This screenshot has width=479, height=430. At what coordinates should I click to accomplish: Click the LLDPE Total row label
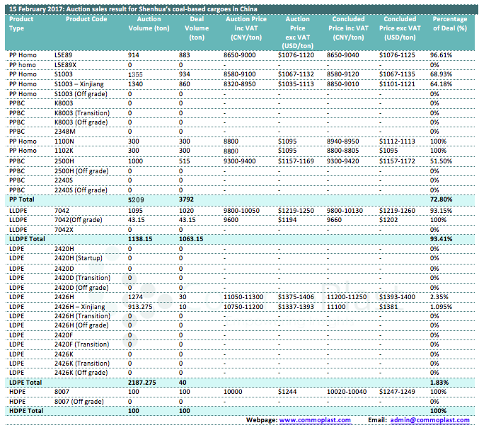[x=26, y=239]
